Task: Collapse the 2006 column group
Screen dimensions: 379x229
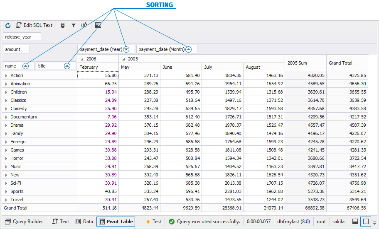Action: pyautogui.click(x=82, y=59)
